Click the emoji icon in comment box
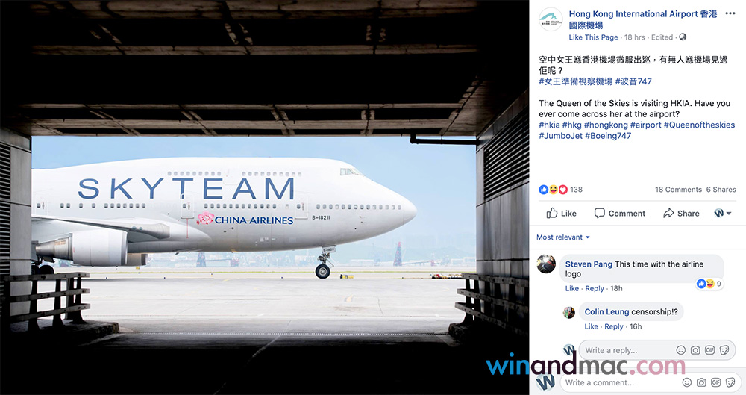This screenshot has height=395, width=746. tap(687, 382)
